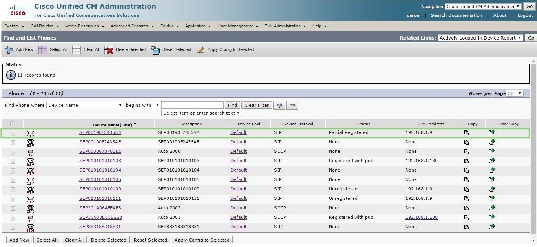This screenshot has width=537, height=247.
Task: Click the phone search text input field
Action: click(x=192, y=105)
